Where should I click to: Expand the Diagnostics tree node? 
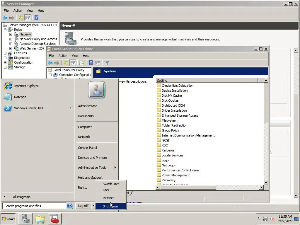(5, 58)
